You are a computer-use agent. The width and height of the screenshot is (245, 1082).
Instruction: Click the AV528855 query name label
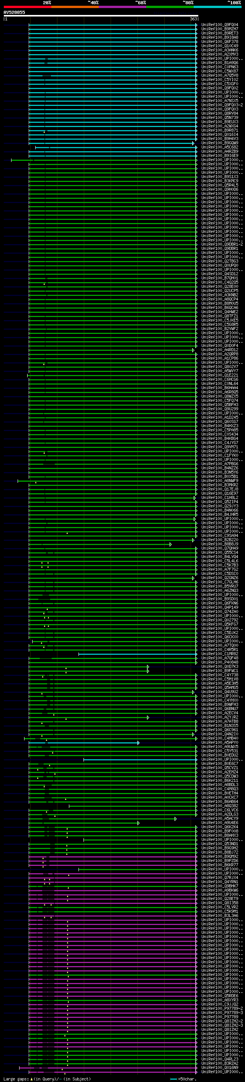click(x=14, y=12)
